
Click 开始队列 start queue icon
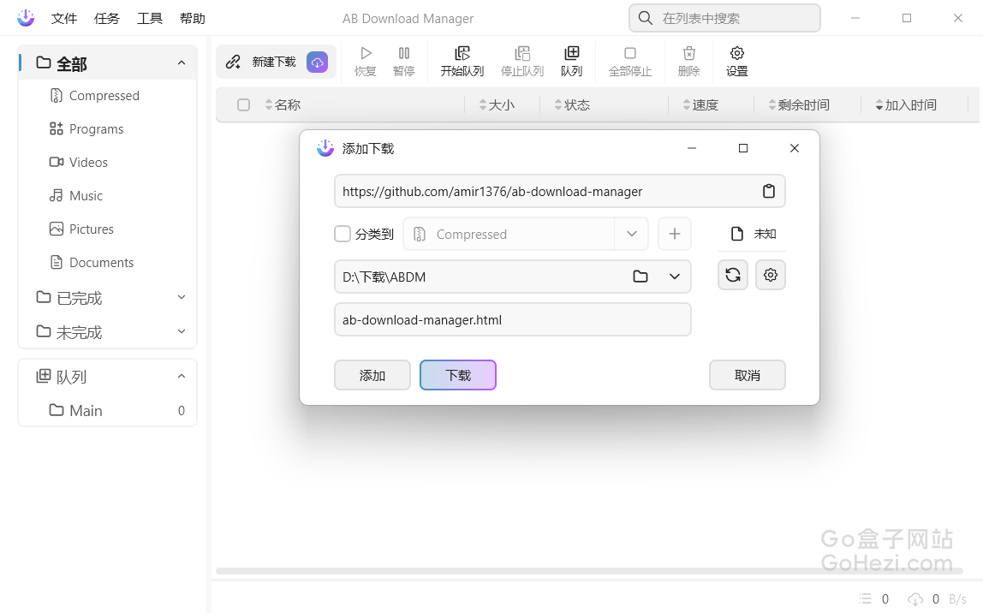[x=462, y=62]
